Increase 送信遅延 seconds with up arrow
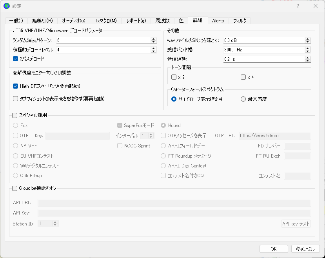The height and width of the screenshot is (258, 325). click(308, 58)
